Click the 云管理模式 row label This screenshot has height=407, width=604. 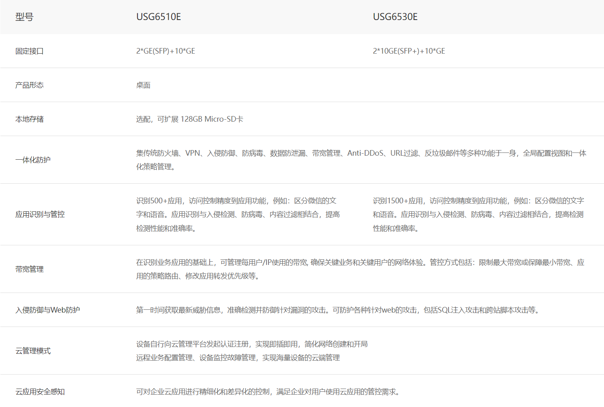(33, 351)
